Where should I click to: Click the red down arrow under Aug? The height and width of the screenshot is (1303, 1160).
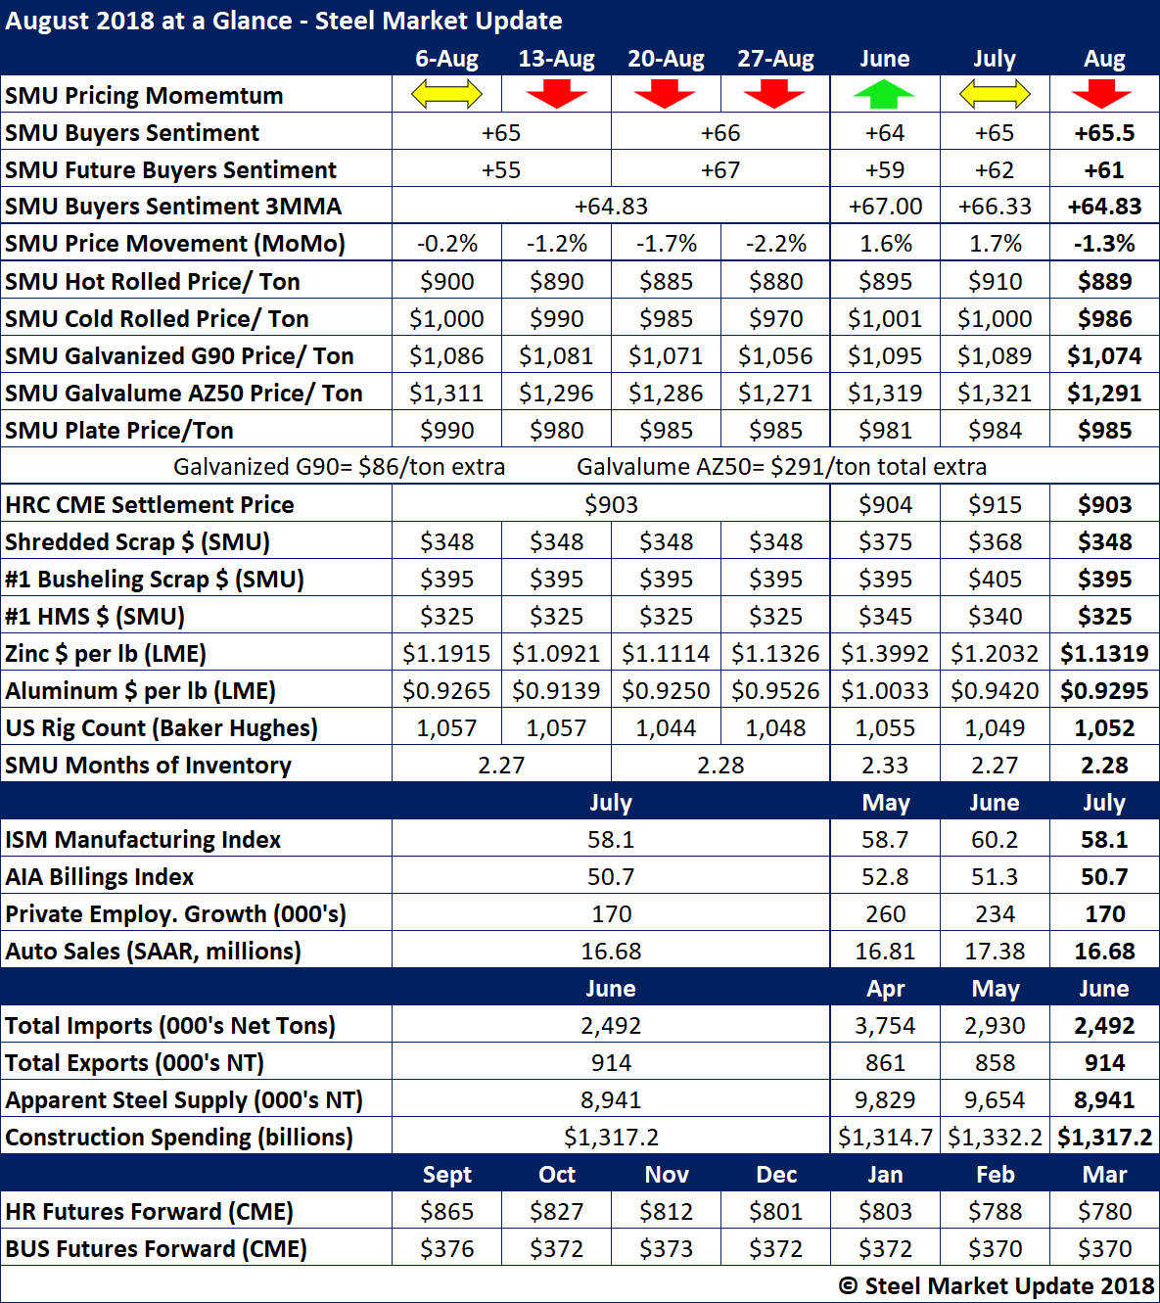1102,95
